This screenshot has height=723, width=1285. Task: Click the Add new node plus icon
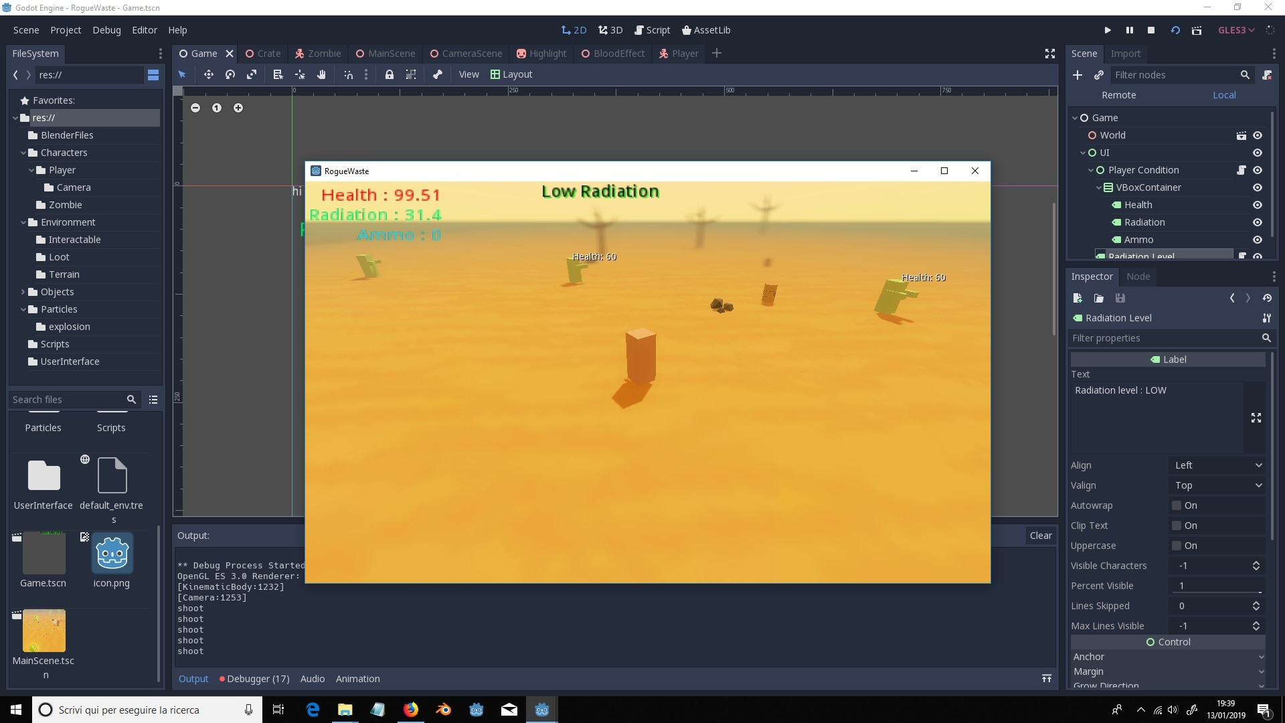[x=1077, y=75]
